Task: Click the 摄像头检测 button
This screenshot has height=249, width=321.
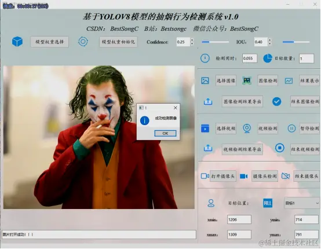Action: 265,176
